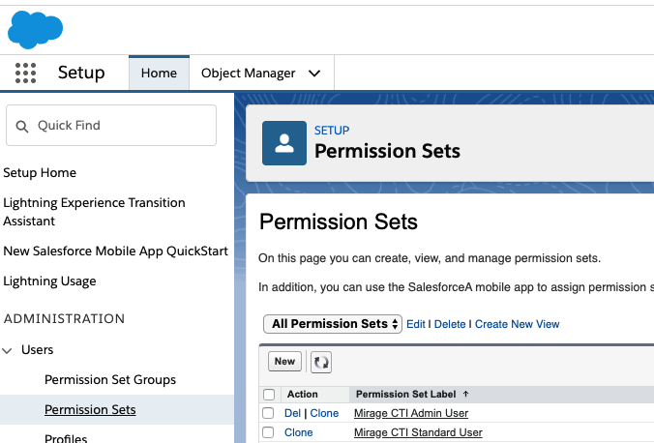Tick the select-all header checkbox
This screenshot has width=654, height=443.
(x=269, y=395)
